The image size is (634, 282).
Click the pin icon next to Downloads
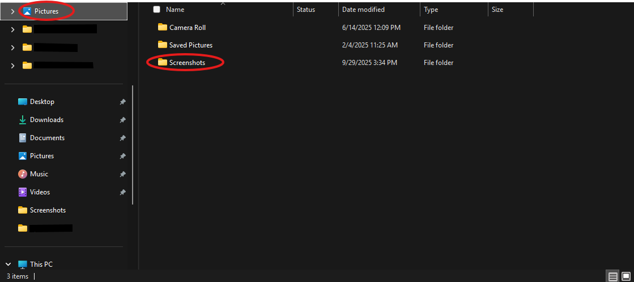click(122, 120)
